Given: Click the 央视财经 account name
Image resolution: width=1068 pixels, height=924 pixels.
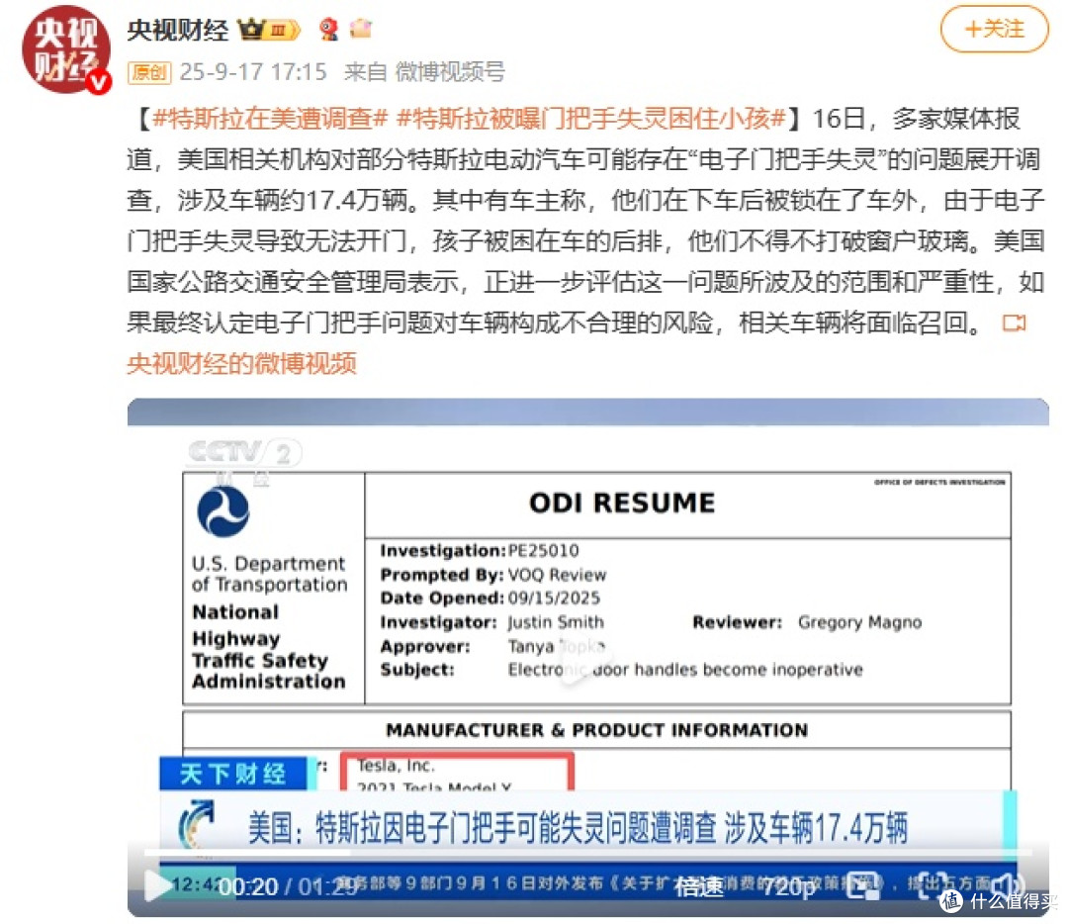Looking at the screenshot, I should (178, 30).
